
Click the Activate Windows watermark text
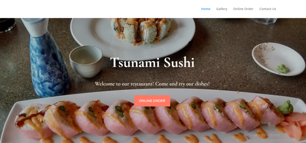261,135
